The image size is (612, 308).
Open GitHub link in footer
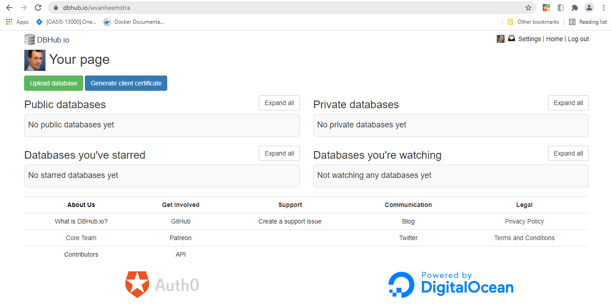(181, 221)
